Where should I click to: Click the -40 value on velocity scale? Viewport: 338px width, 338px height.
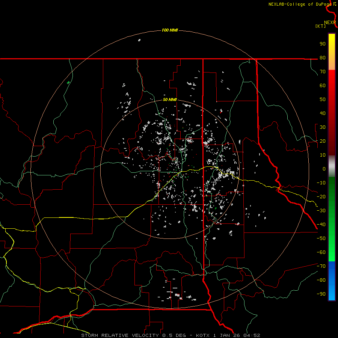click(321, 225)
